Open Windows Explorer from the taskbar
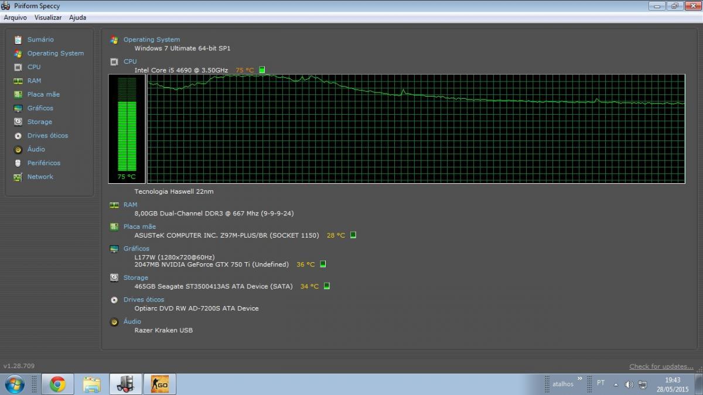Image resolution: width=703 pixels, height=395 pixels. point(91,384)
